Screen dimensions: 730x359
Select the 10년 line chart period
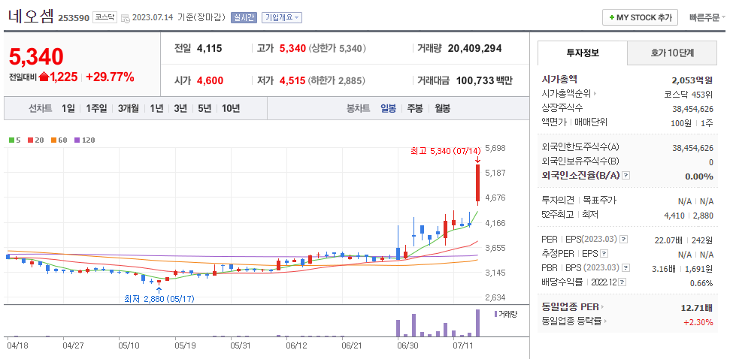click(x=231, y=108)
